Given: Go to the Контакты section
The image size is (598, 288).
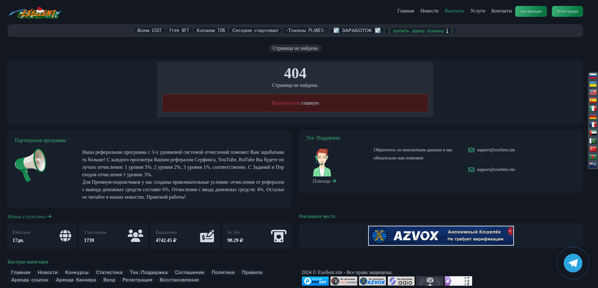Looking at the screenshot, I should 501,11.
